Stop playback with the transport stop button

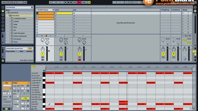click(68, 2)
